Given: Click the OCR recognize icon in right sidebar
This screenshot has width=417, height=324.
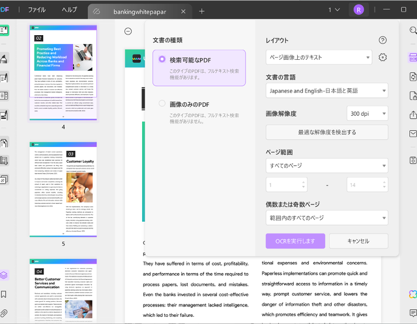Looking at the screenshot, I should pos(412,57).
